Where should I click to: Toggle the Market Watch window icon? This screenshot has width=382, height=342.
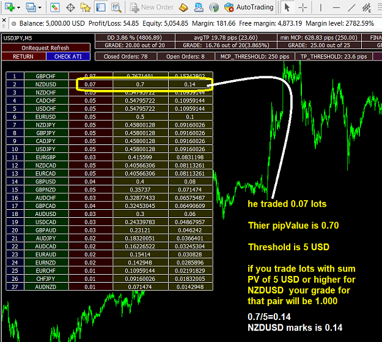coord(55,7)
